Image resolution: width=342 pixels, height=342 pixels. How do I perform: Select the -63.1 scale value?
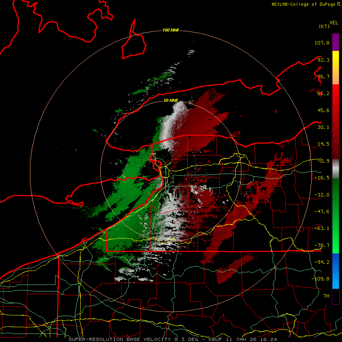(x=322, y=228)
